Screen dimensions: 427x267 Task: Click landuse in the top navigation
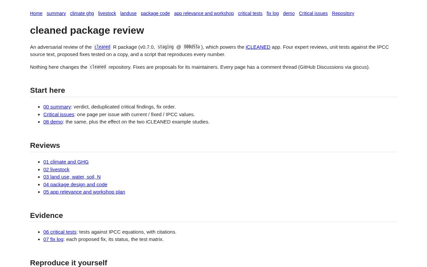128,13
